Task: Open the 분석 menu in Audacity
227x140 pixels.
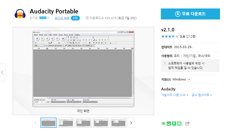Action: (71, 35)
